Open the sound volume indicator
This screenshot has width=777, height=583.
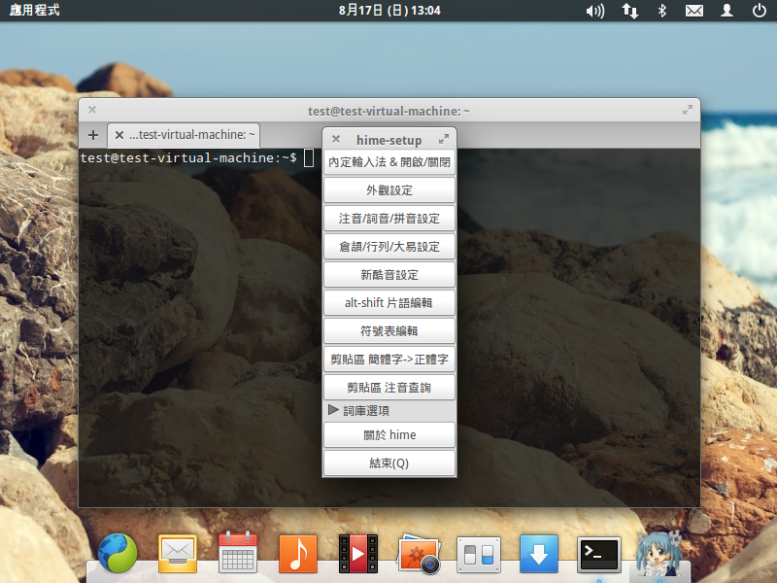(595, 11)
